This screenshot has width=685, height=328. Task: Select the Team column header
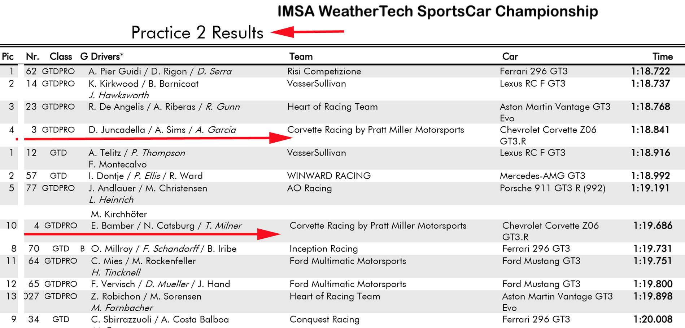click(301, 57)
